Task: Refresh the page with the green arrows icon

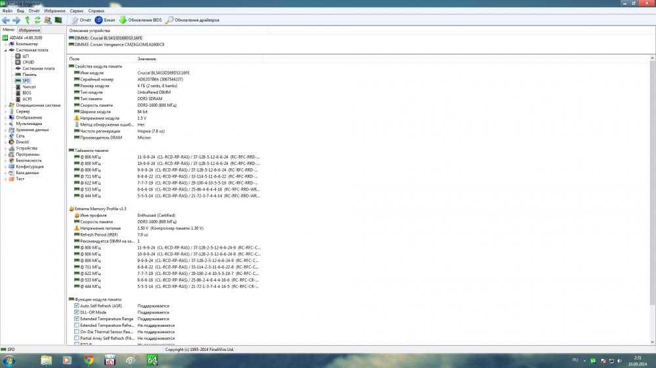Action: pos(37,20)
